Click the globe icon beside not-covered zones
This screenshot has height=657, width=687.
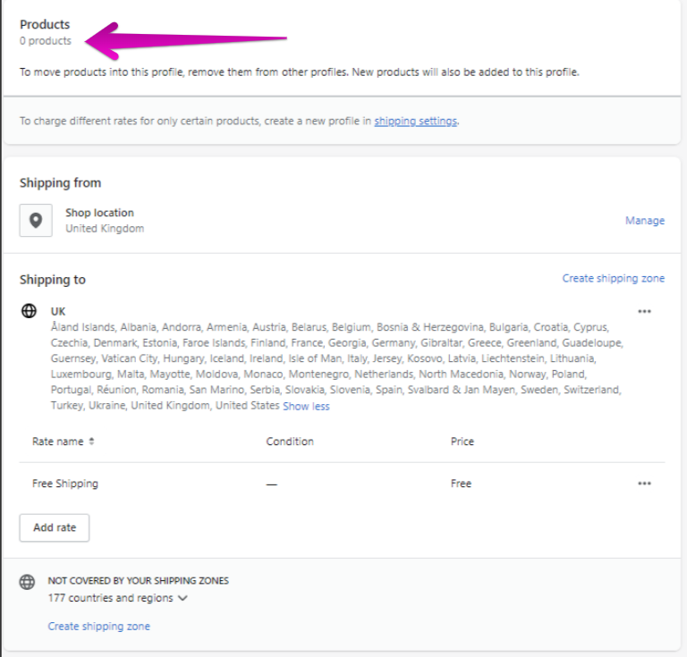click(27, 582)
